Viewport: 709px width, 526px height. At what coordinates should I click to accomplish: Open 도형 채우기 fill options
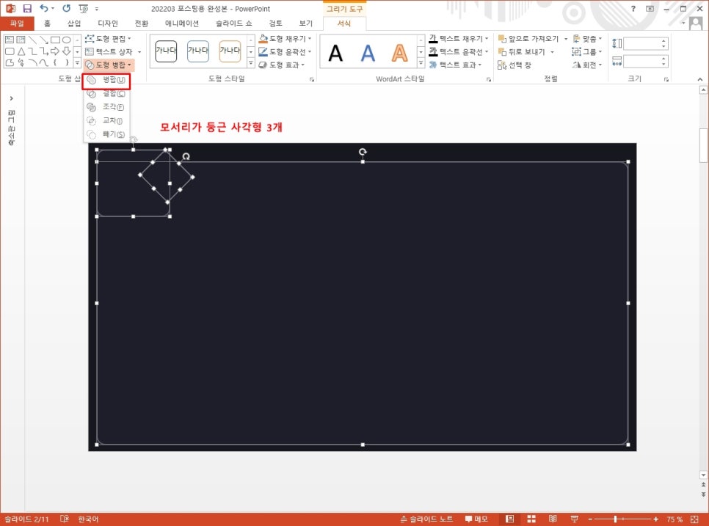click(x=285, y=39)
